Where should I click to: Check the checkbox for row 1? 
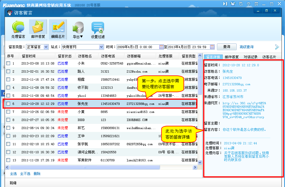pos(8,63)
